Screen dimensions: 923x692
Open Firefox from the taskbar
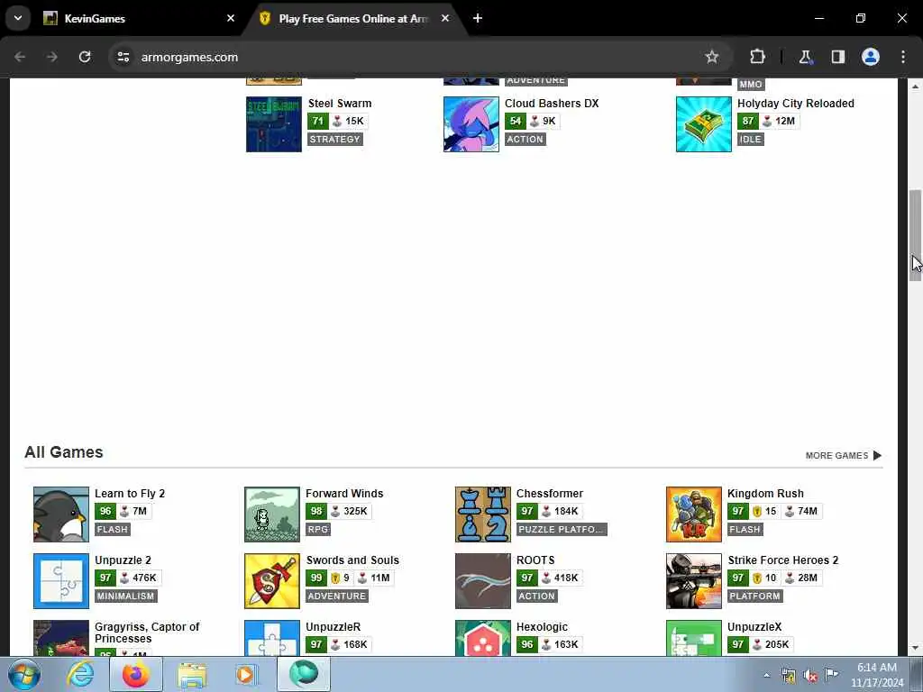[x=135, y=674]
